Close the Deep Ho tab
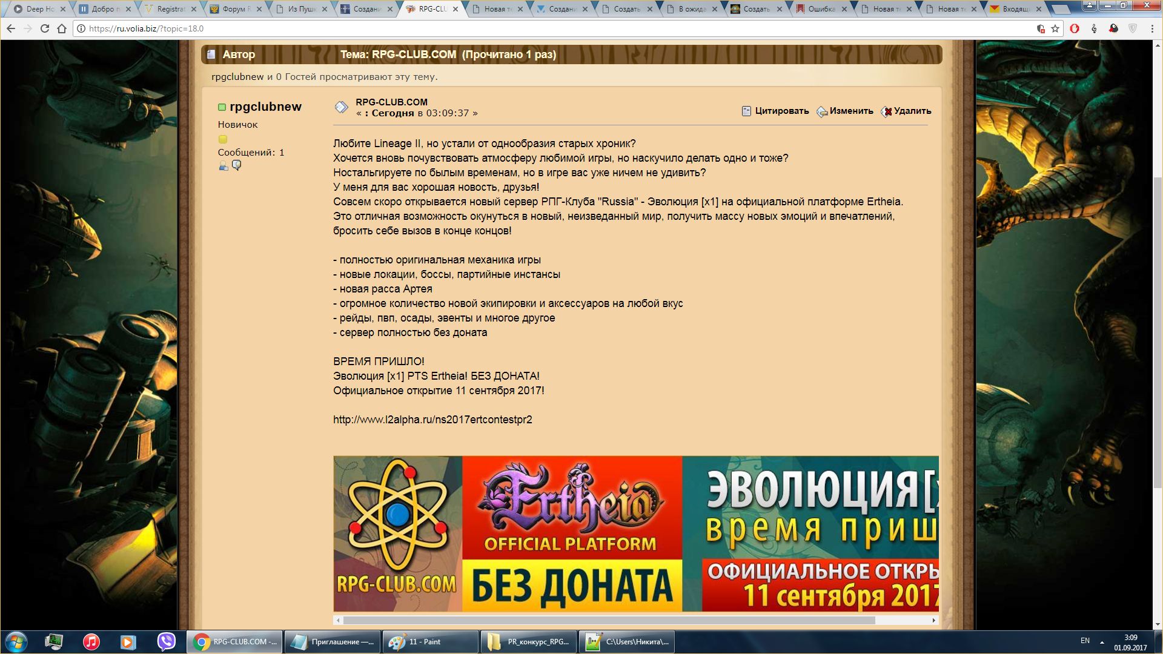Image resolution: width=1163 pixels, height=654 pixels. click(x=63, y=9)
